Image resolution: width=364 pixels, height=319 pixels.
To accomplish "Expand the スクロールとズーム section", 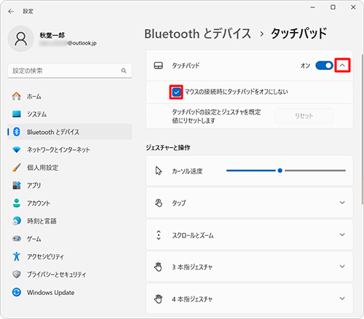I will (342, 235).
